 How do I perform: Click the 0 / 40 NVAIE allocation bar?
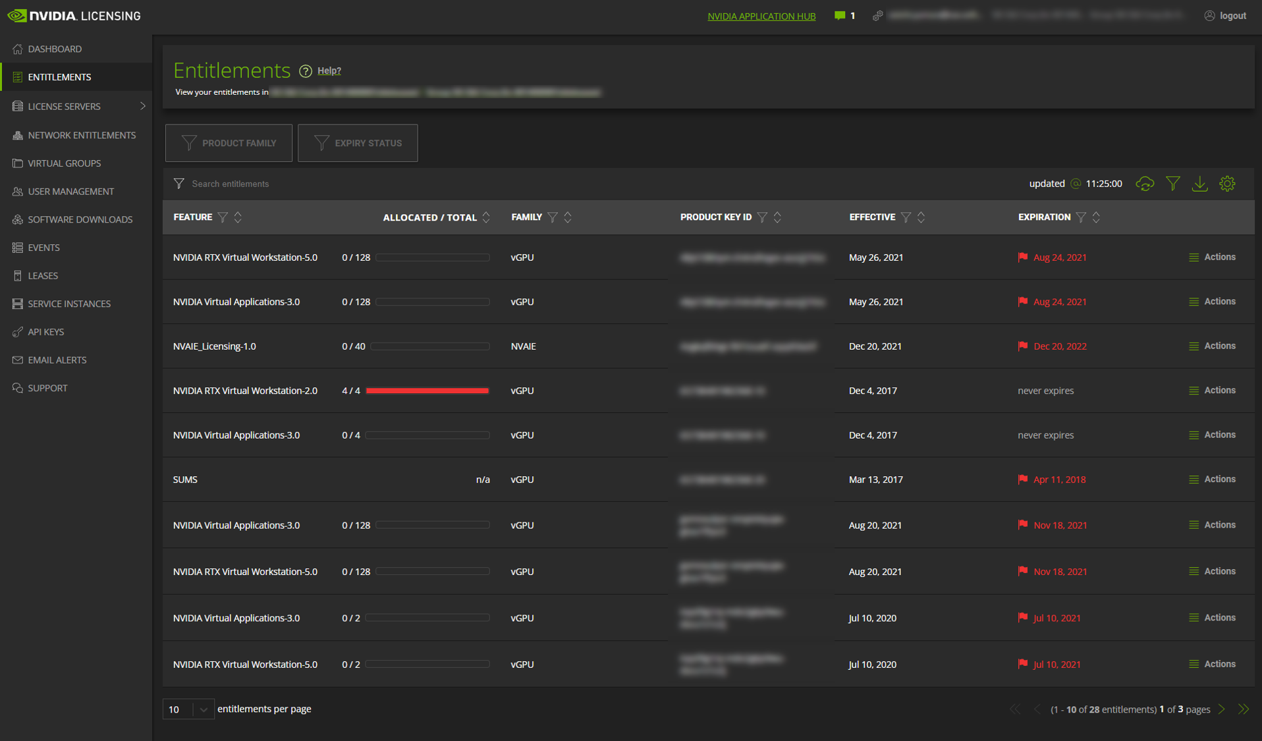click(x=430, y=346)
